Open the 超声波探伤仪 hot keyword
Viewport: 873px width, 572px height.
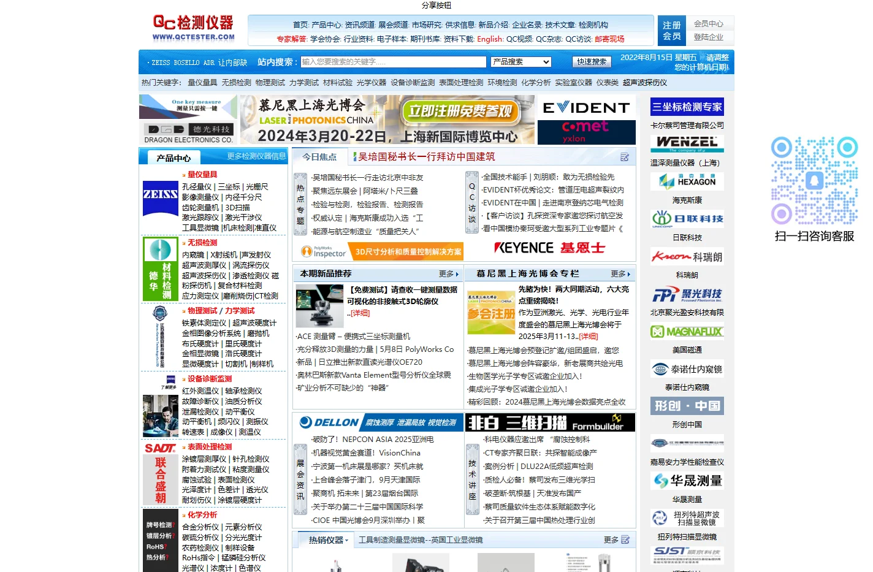[645, 83]
